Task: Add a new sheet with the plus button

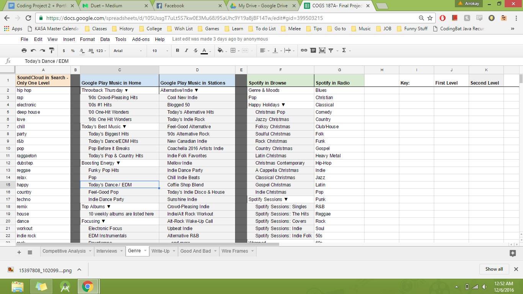Action: click(x=19, y=252)
